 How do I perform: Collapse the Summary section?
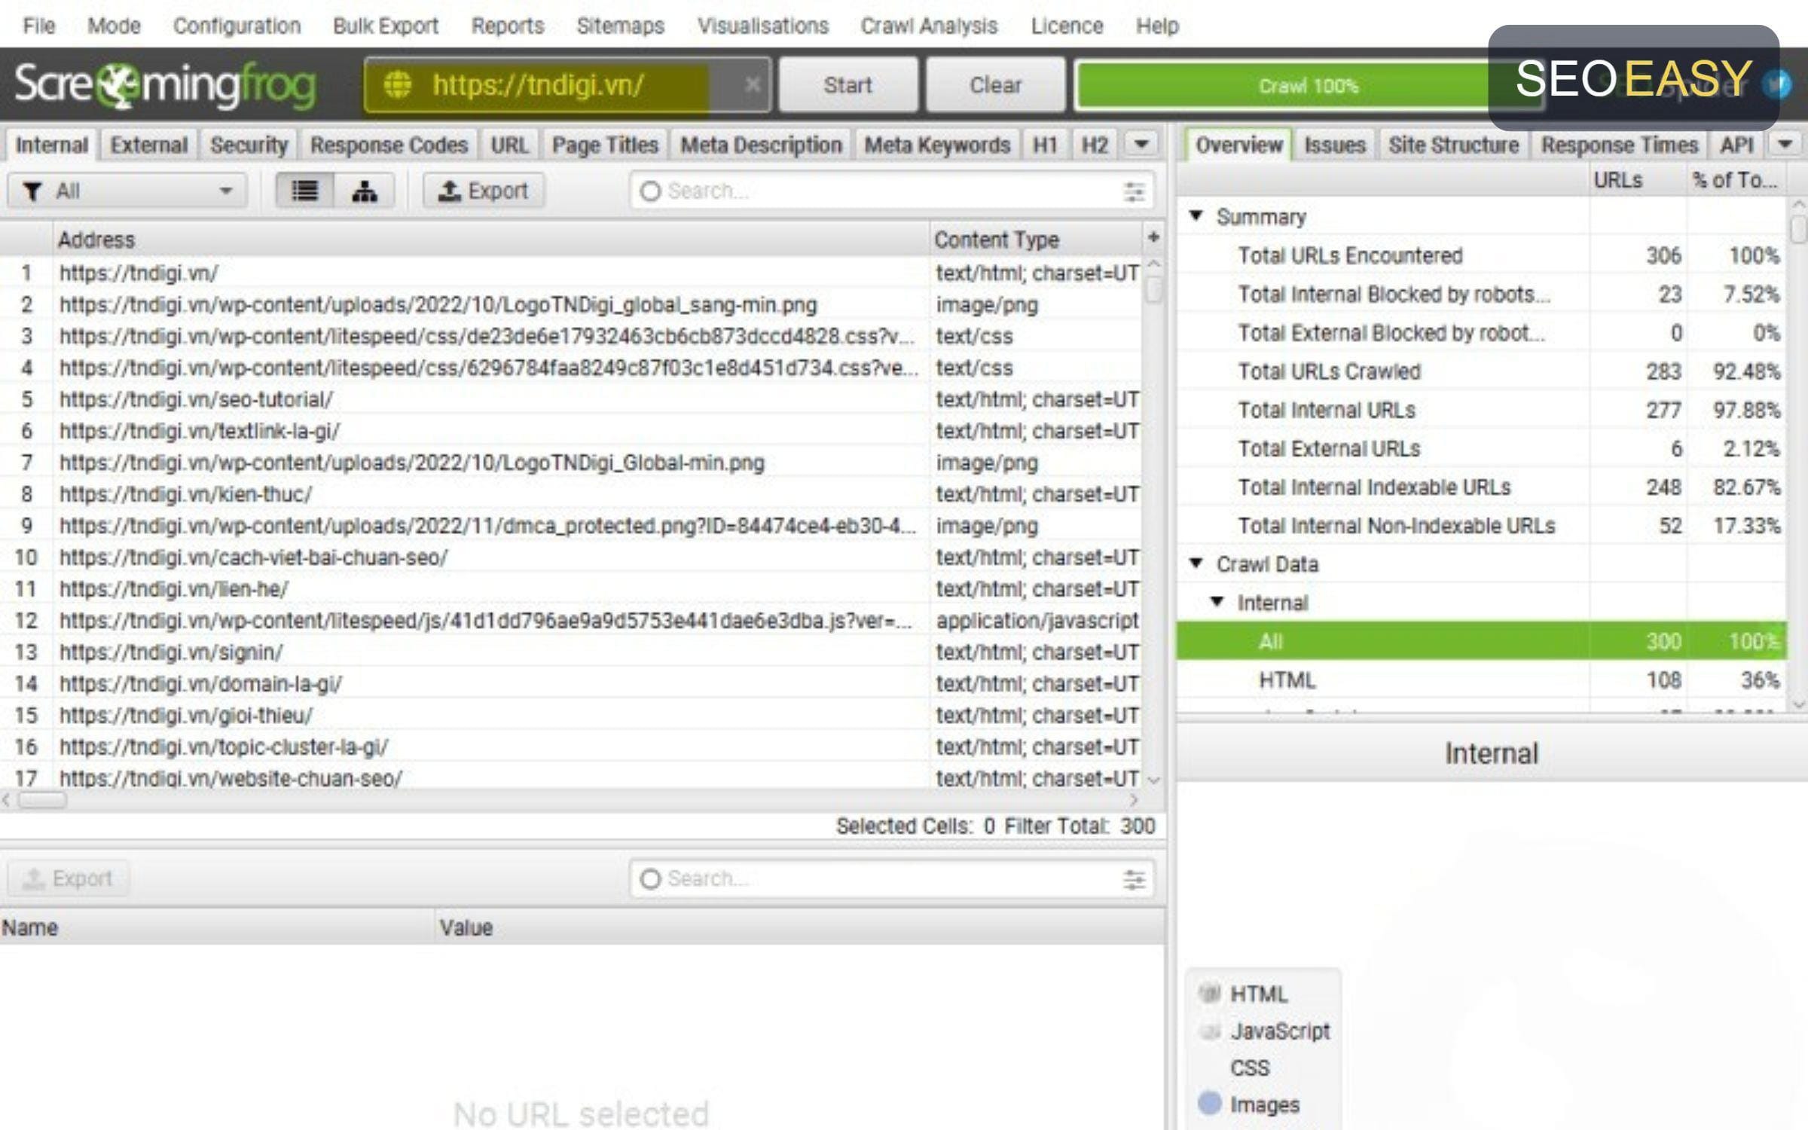tap(1196, 216)
